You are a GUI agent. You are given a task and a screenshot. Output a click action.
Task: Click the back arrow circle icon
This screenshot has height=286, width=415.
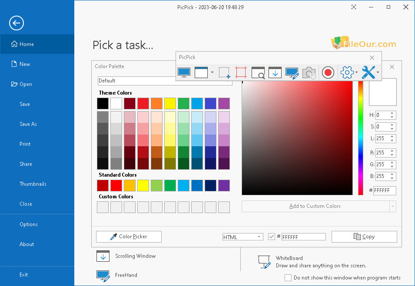[17, 23]
